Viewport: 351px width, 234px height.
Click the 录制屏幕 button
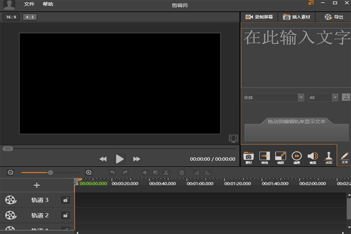point(259,18)
